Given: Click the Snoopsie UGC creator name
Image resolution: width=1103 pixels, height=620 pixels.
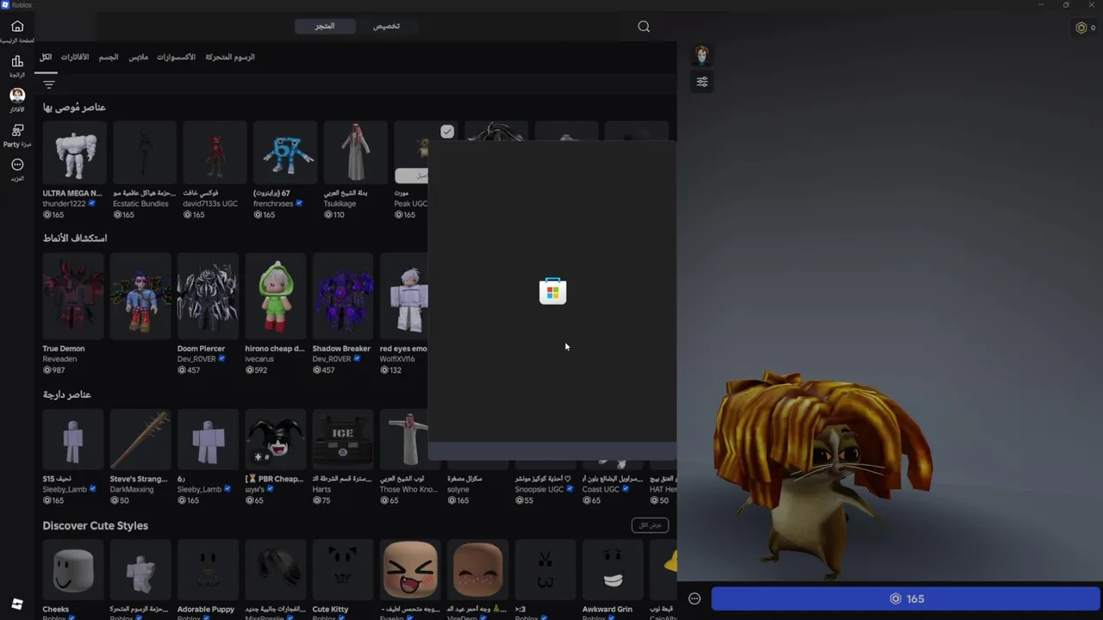Looking at the screenshot, I should [539, 489].
